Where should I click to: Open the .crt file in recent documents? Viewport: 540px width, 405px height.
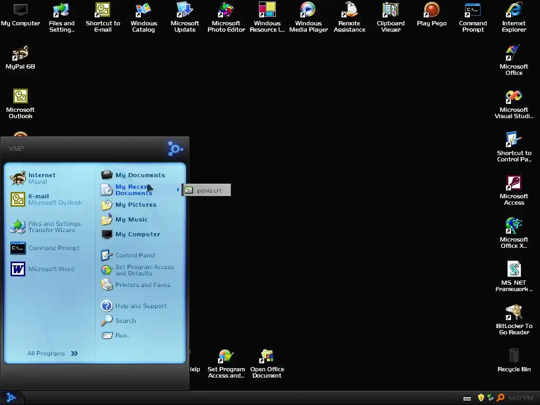(x=206, y=190)
